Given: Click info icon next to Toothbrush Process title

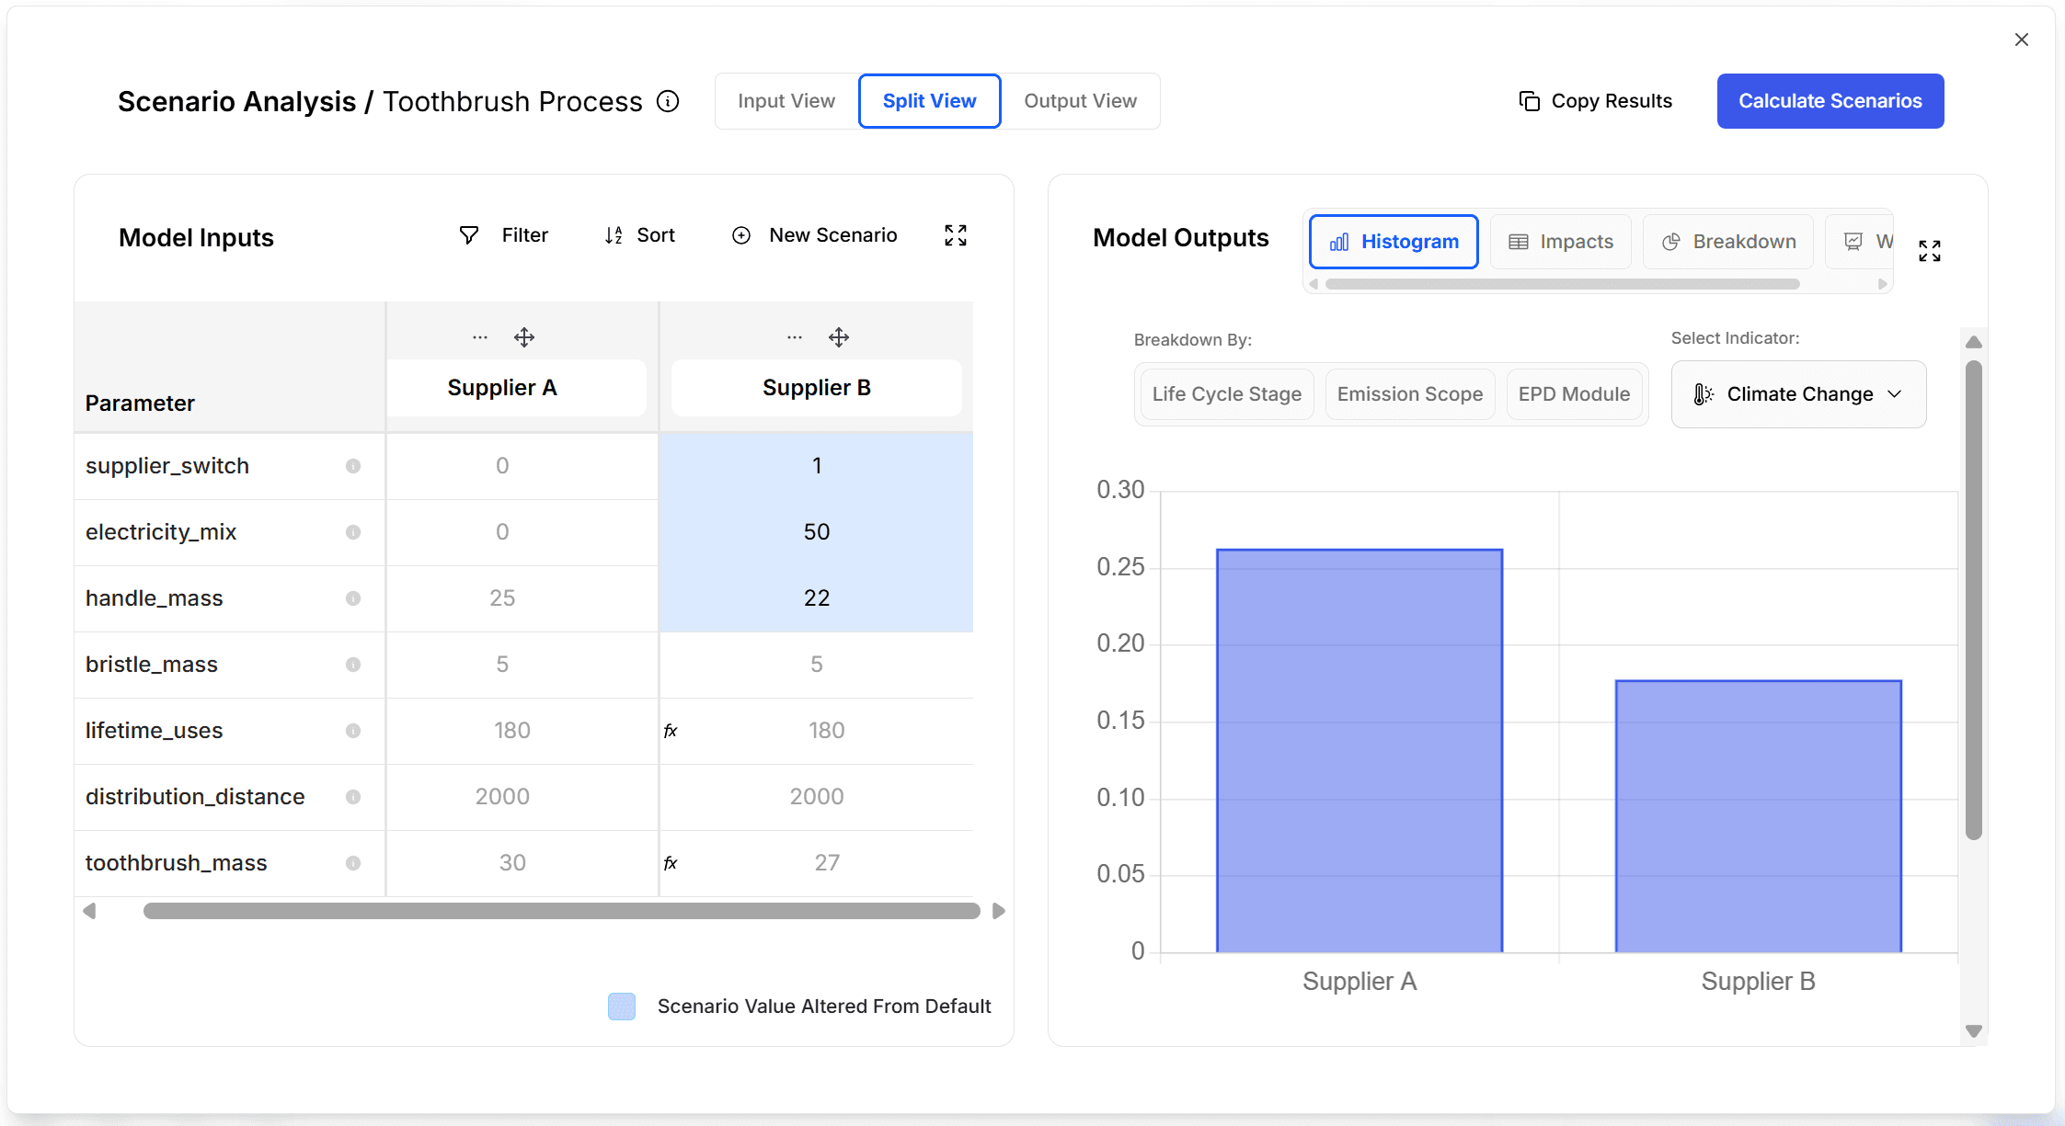Looking at the screenshot, I should [x=668, y=101].
